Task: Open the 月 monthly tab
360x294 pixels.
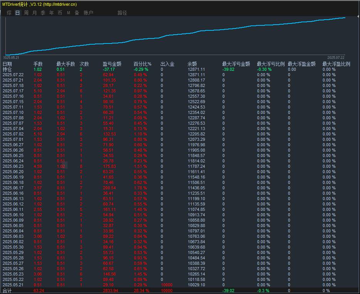Action: tap(34, 13)
